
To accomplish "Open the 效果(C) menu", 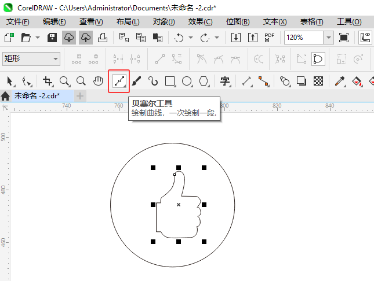I will coord(201,22).
